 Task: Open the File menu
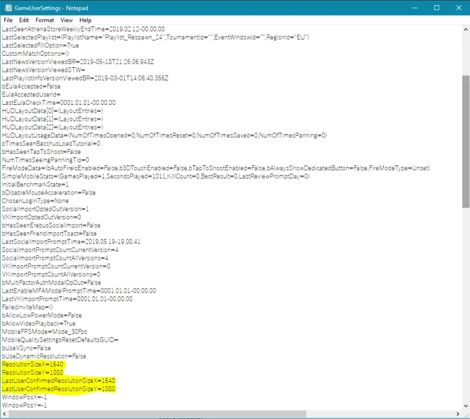click(8, 20)
